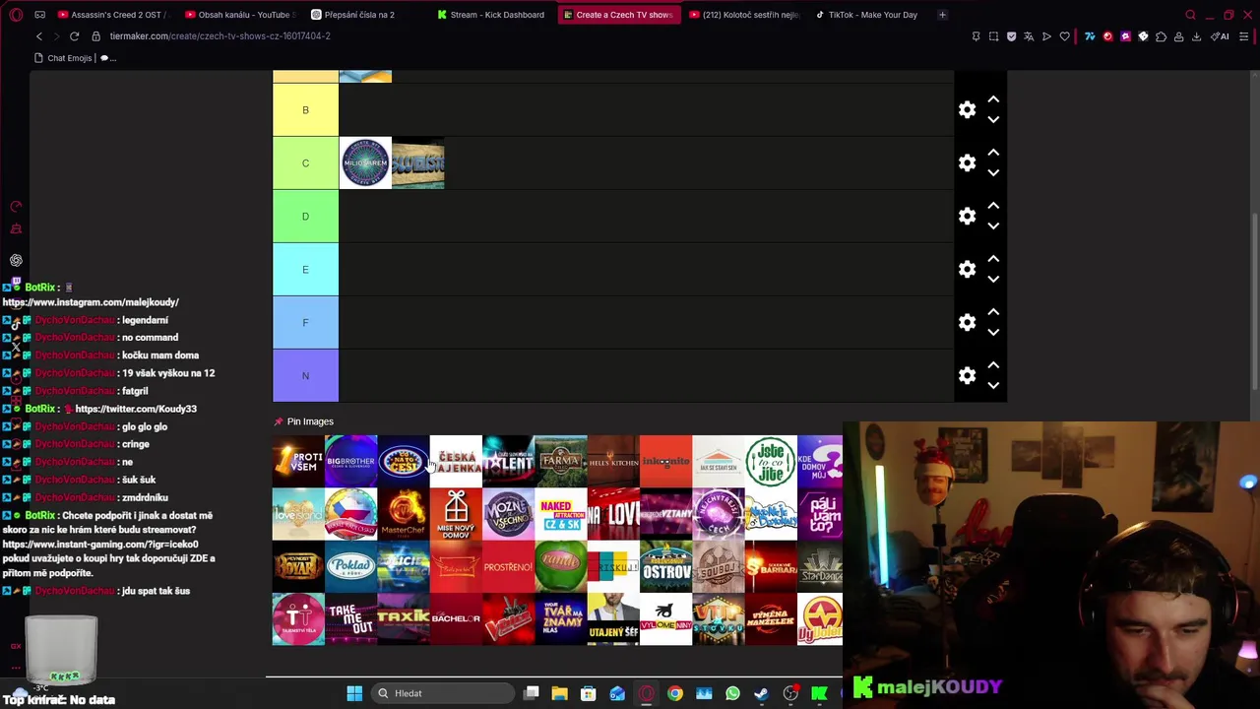Move tier N row down with arrow
This screenshot has width=1260, height=709.
pyautogui.click(x=993, y=386)
